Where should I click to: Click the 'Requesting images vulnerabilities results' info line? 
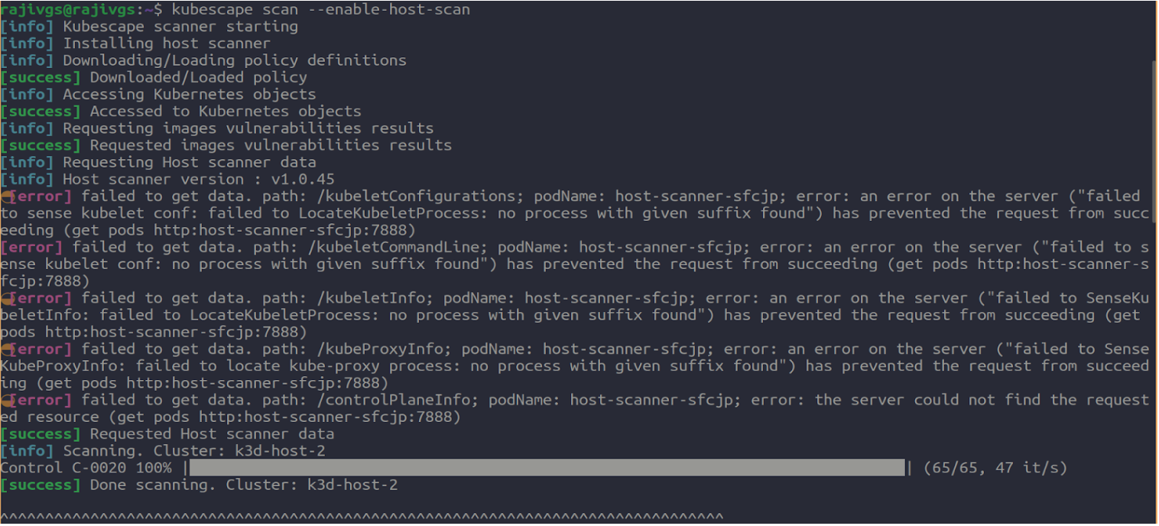tap(248, 128)
